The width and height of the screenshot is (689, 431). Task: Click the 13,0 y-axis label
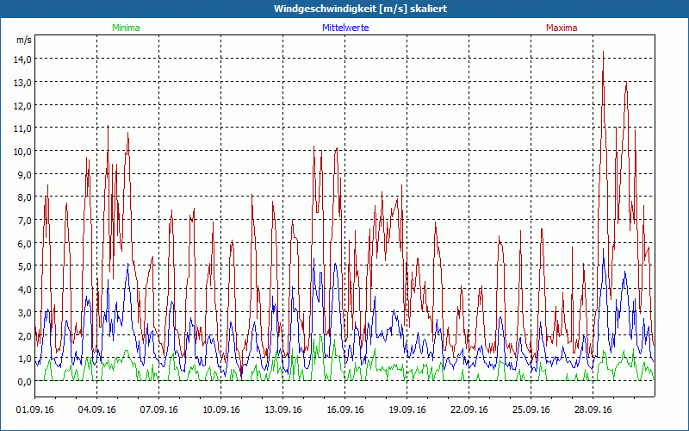[22, 82]
